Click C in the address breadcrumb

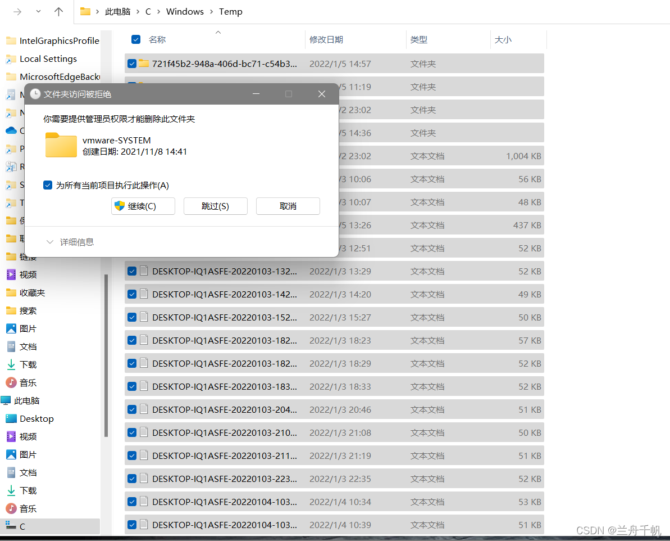click(x=148, y=12)
